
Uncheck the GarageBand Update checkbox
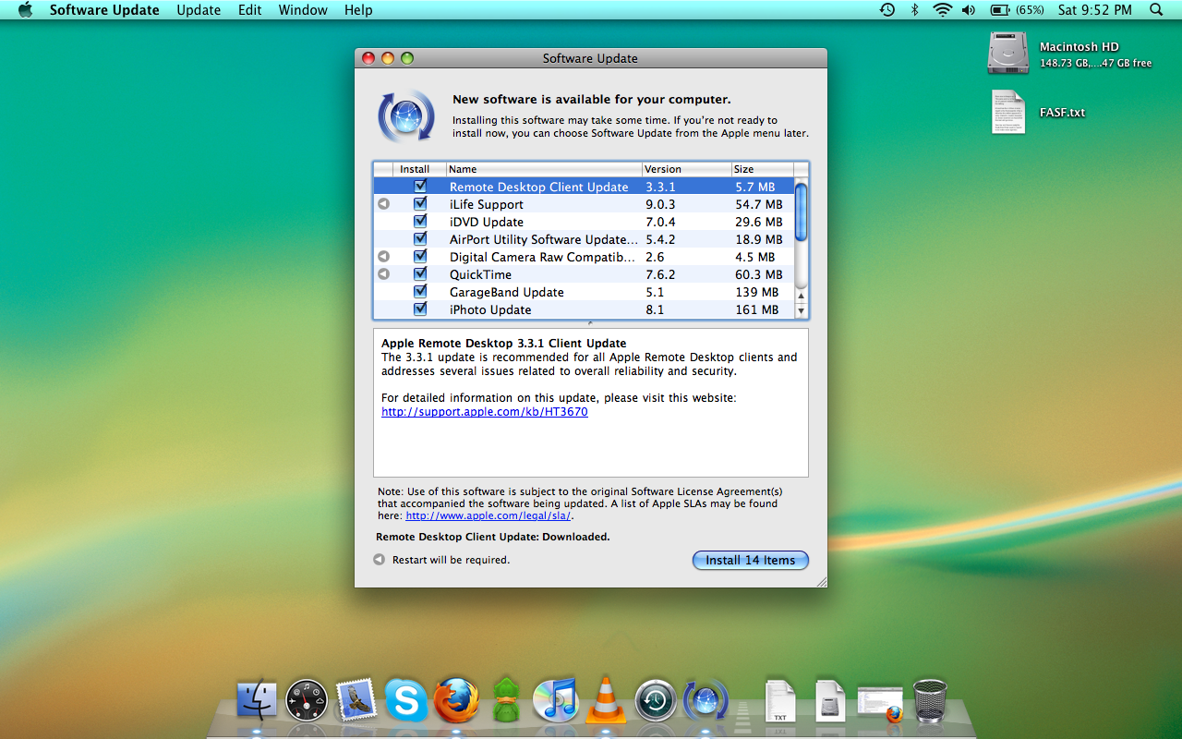[420, 292]
